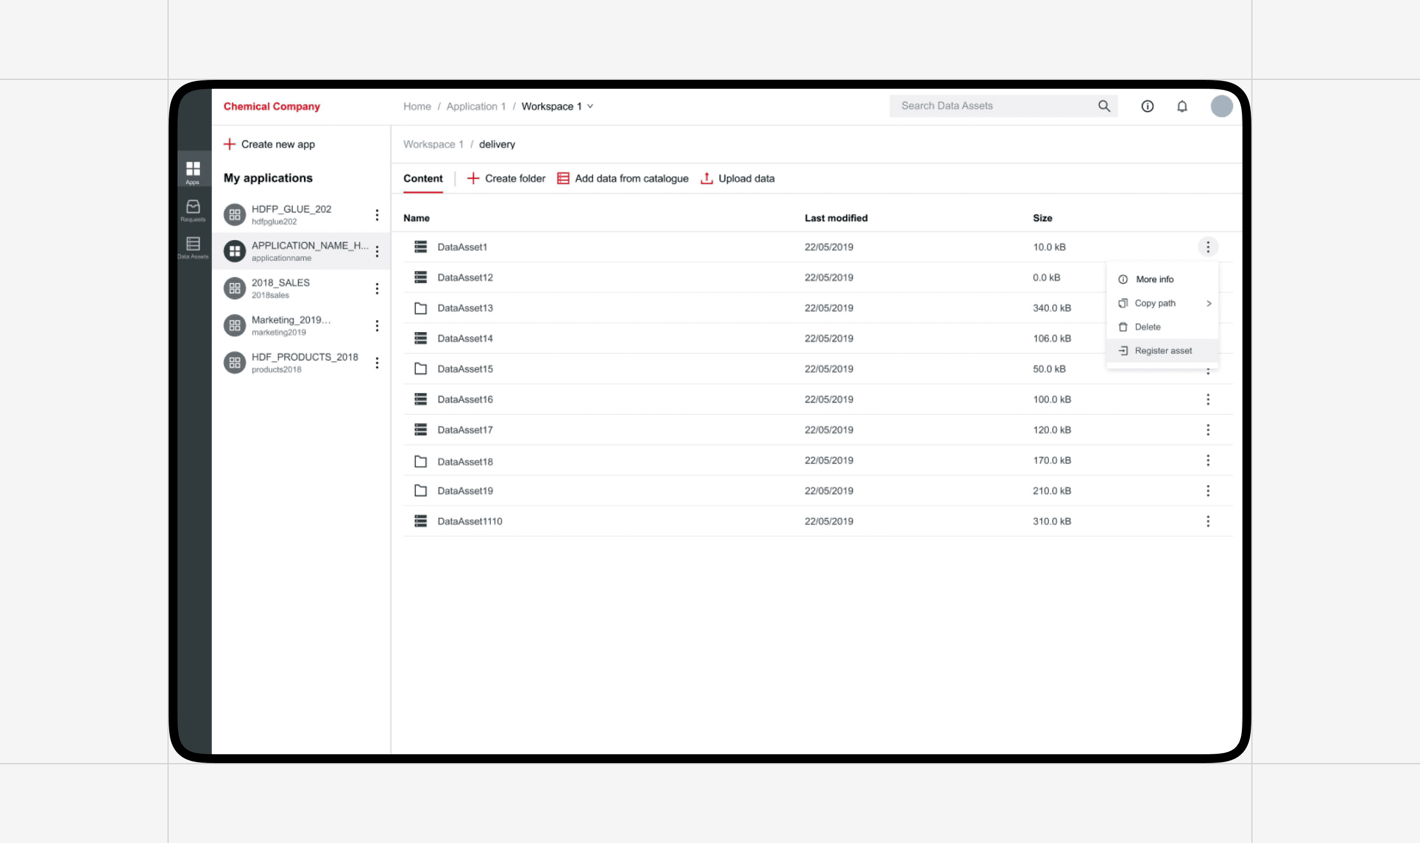Click the notifications bell icon
Screen dimensions: 1420x843
(x=1181, y=106)
